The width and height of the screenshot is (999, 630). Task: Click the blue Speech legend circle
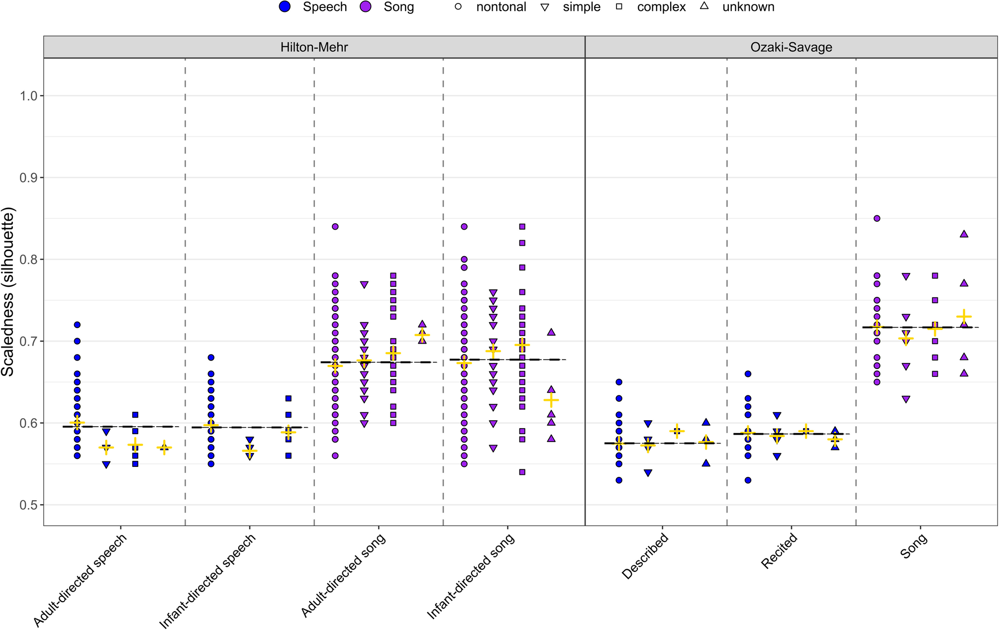coord(285,7)
